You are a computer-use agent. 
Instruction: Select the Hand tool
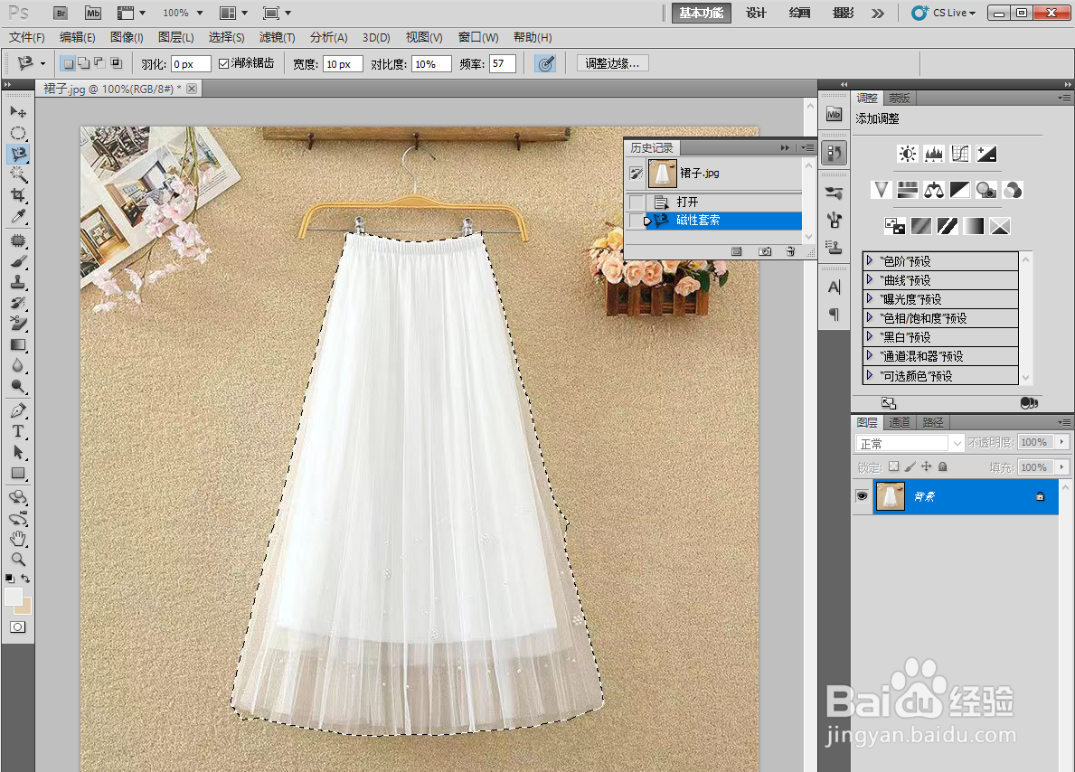[18, 539]
